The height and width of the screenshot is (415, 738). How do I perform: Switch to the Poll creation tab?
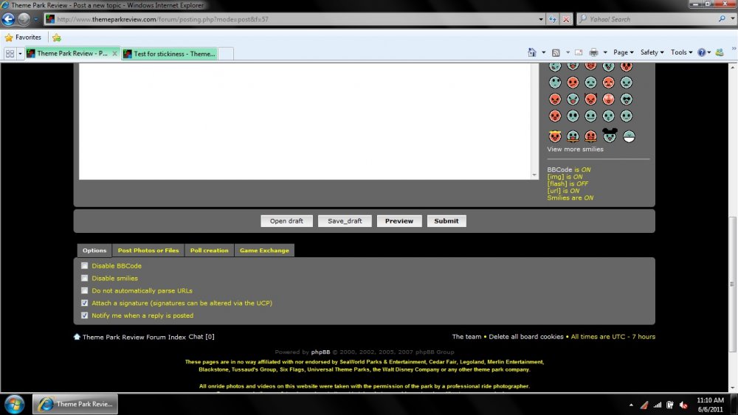point(210,251)
